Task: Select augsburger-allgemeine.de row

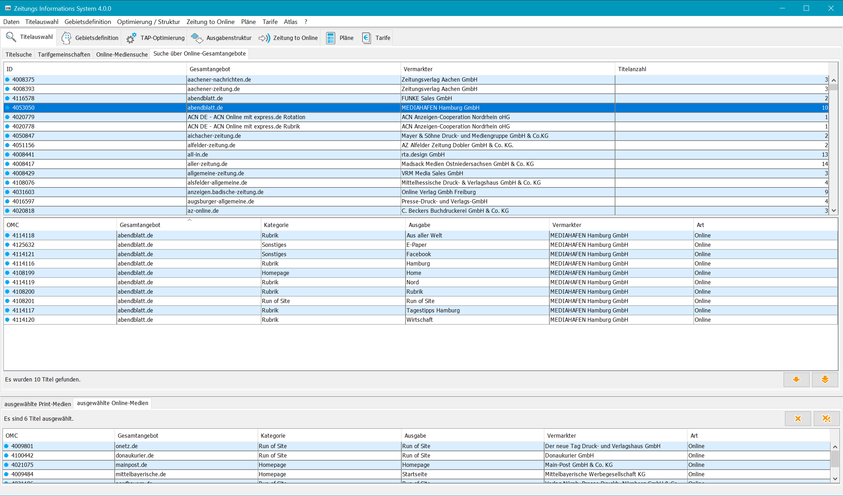Action: coord(416,201)
